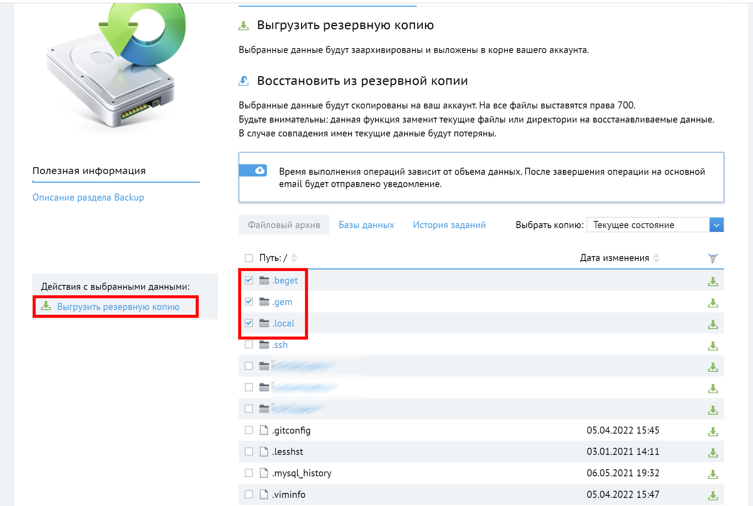The width and height of the screenshot is (753, 506).
Task: Click download icon for .beget folder row
Action: tap(713, 282)
